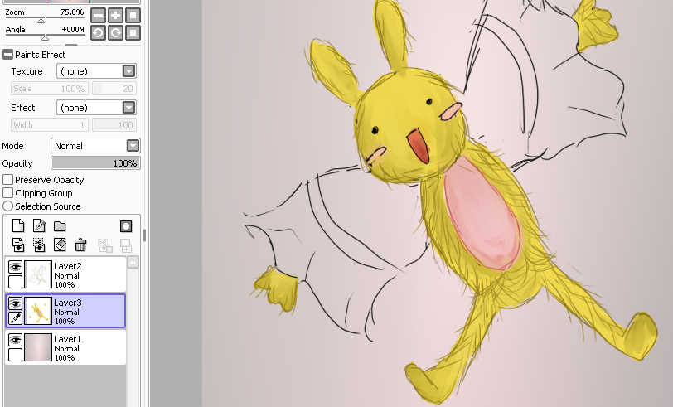Select the Layer3 thumbnail
Image resolution: width=673 pixels, height=407 pixels.
coord(38,311)
